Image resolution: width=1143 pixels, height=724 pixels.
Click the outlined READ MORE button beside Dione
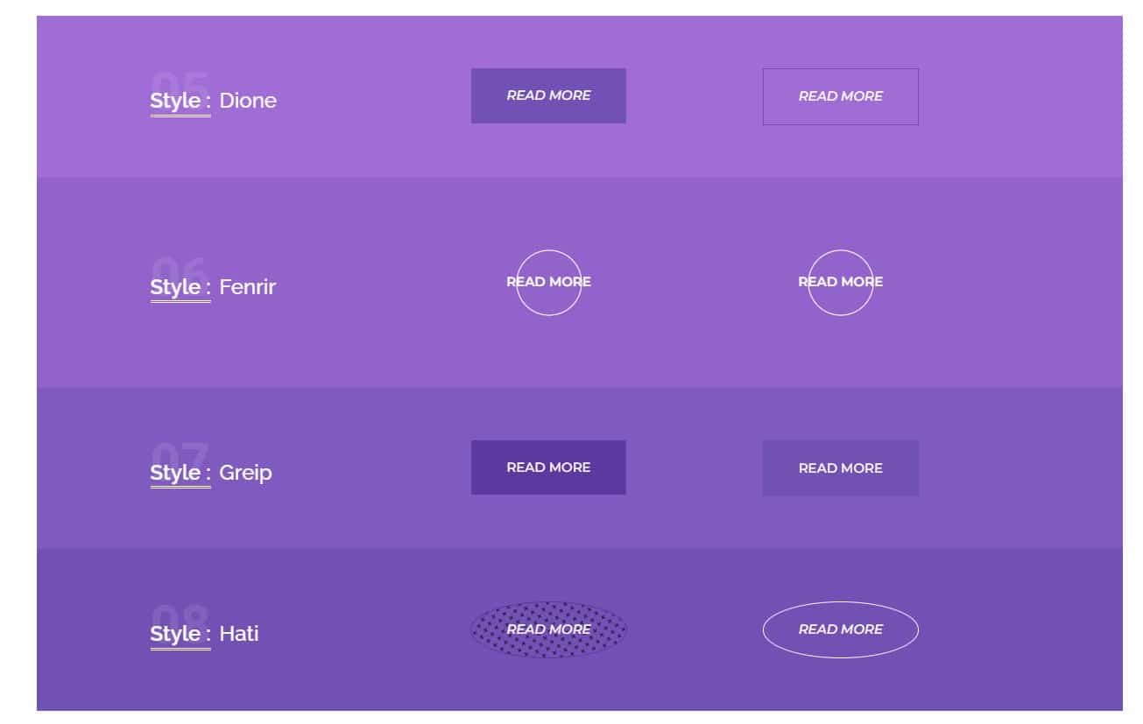(840, 96)
